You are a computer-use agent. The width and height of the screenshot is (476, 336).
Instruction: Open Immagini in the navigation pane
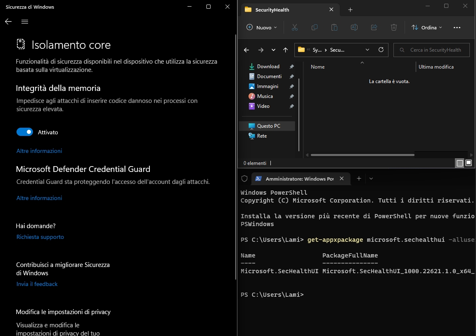coord(267,86)
